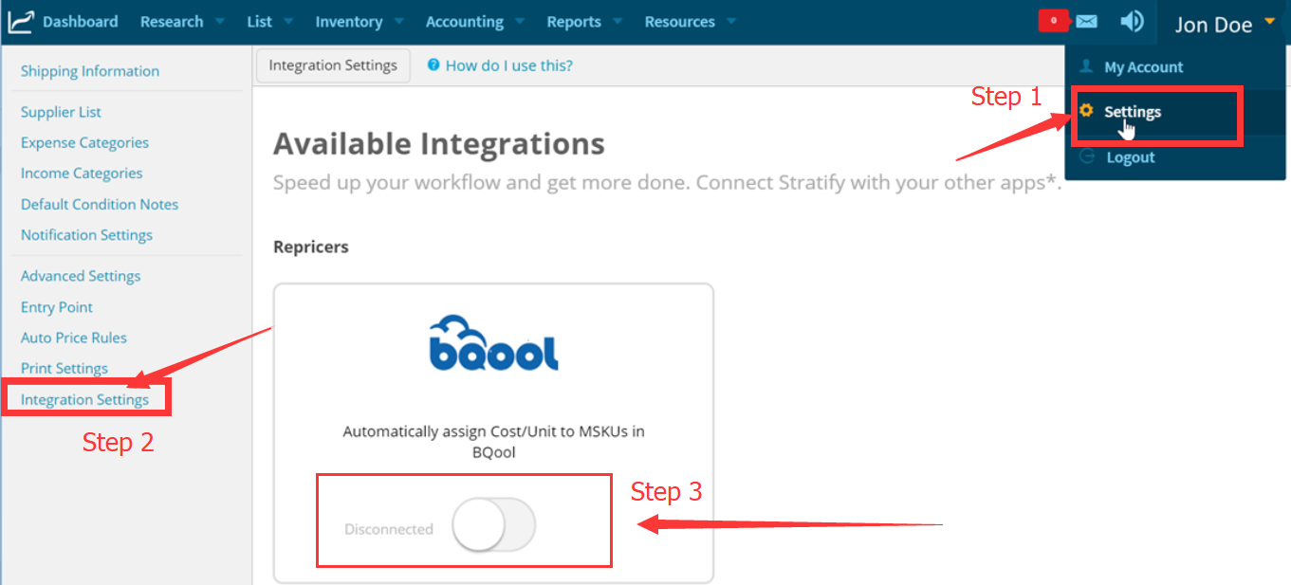Viewport: 1291px width, 585px height.
Task: Click the red notification badge
Action: (x=1054, y=21)
